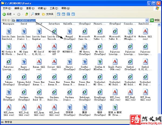Click the 转到 (Go) button
Viewport: 162px width, 125px height.
point(155,20)
